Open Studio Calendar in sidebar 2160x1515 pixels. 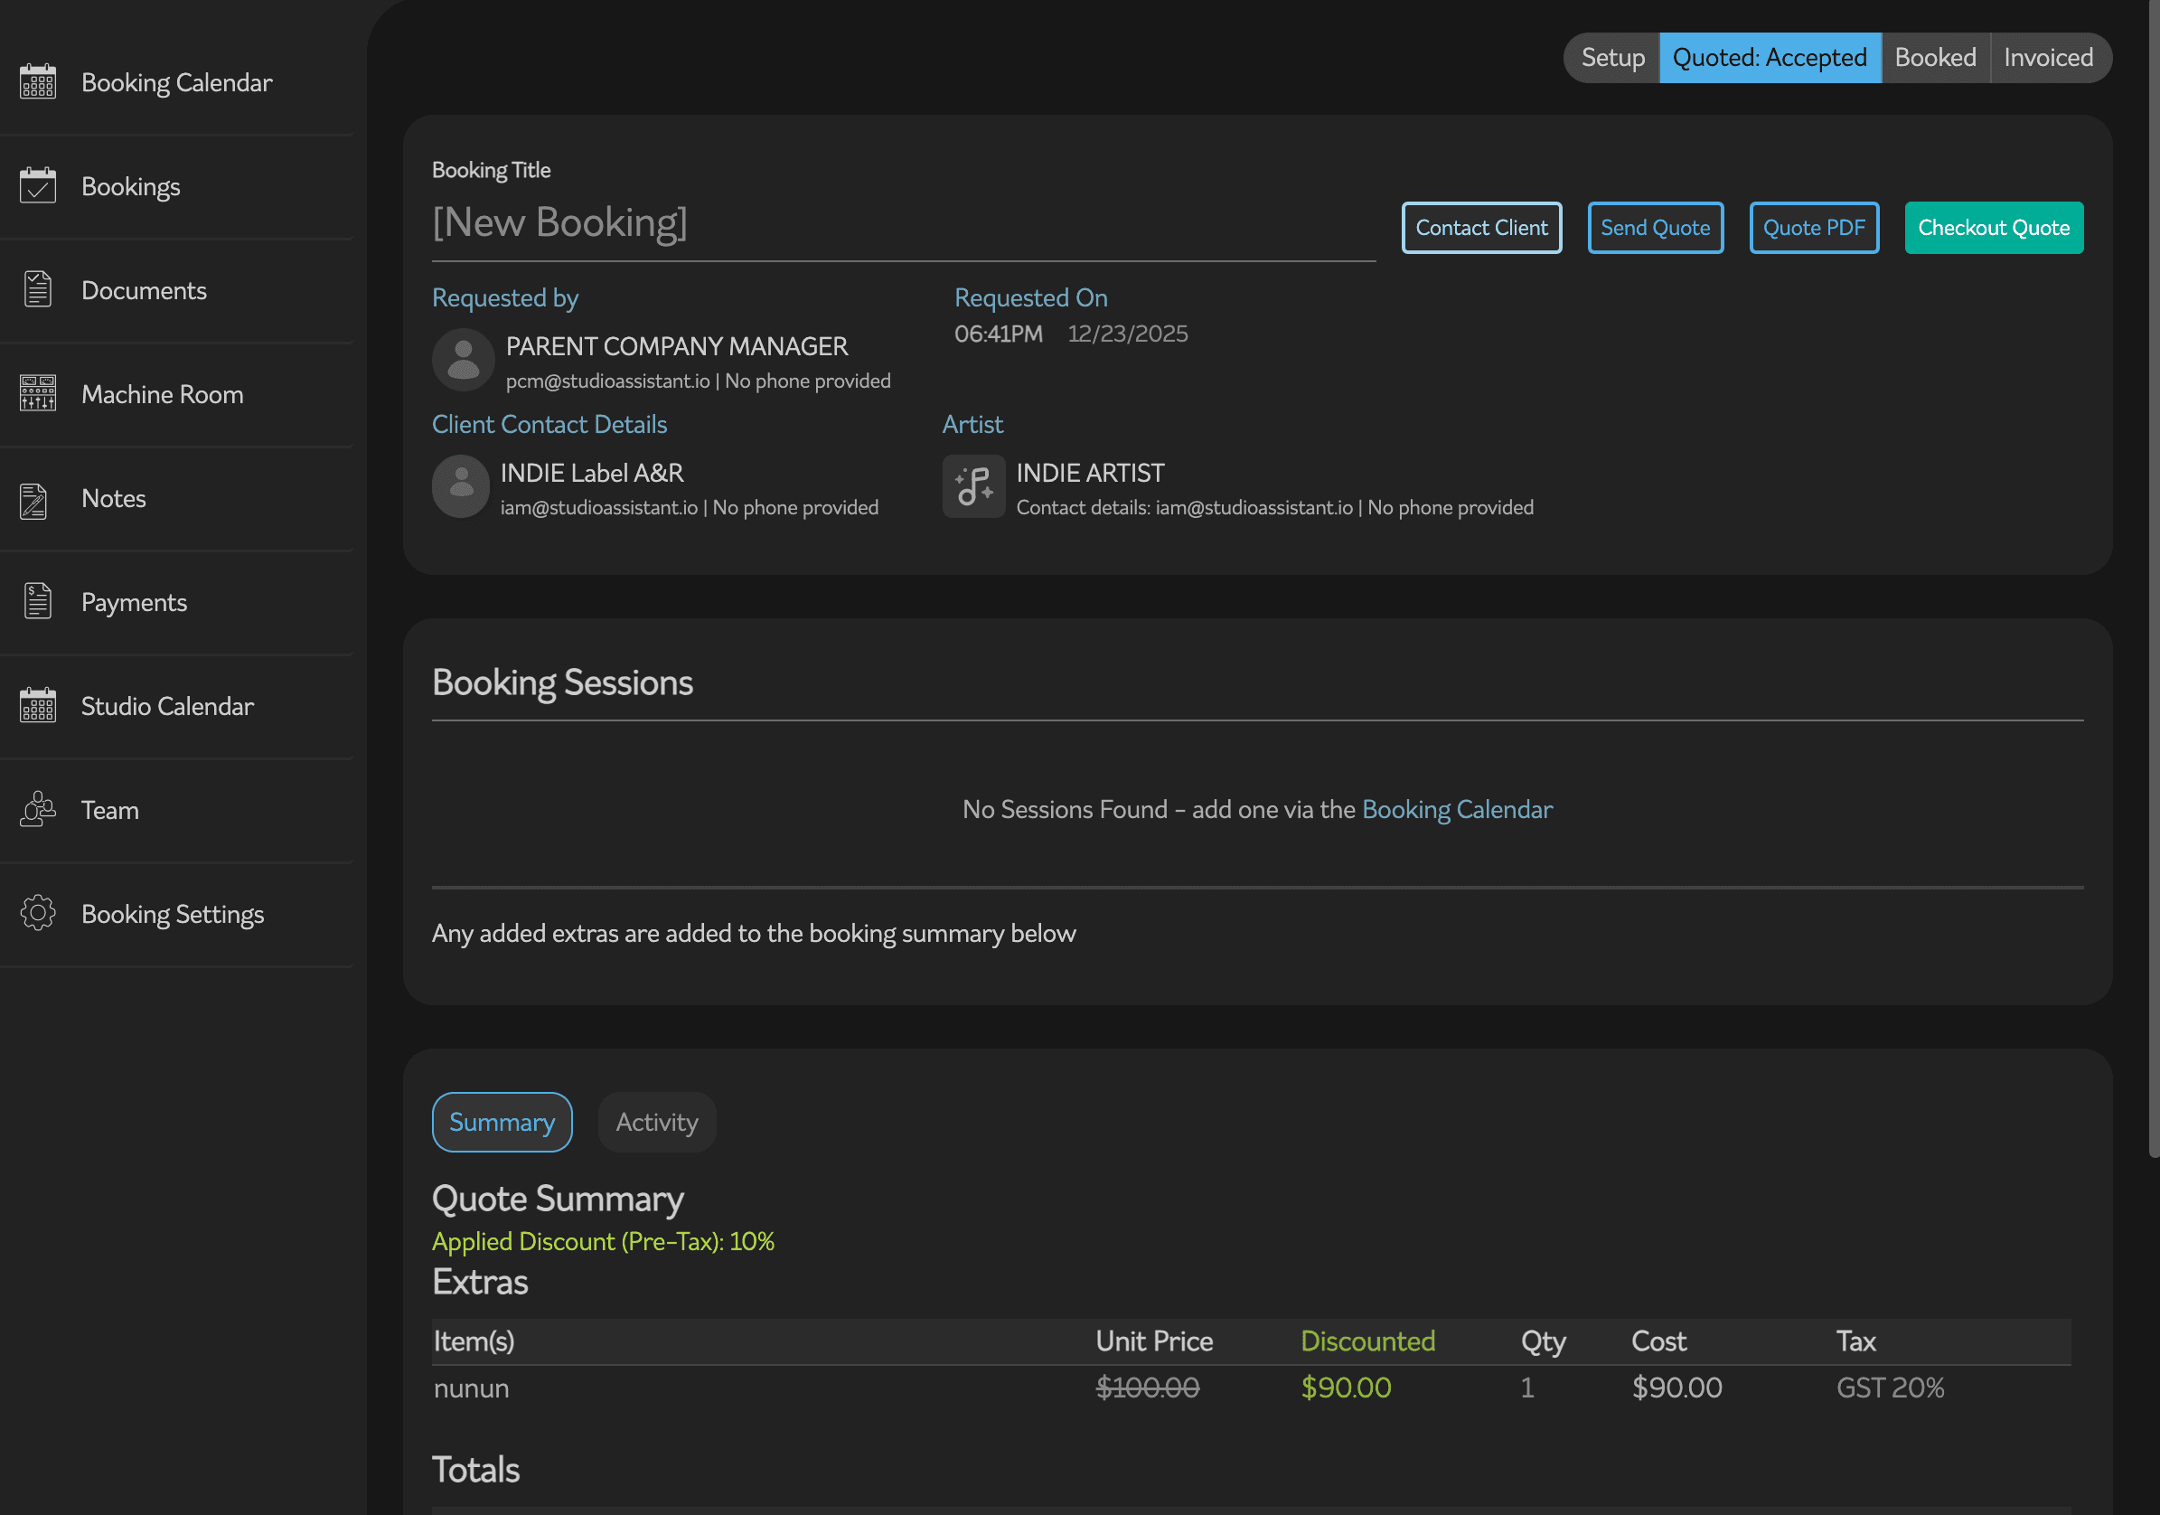pyautogui.click(x=177, y=706)
